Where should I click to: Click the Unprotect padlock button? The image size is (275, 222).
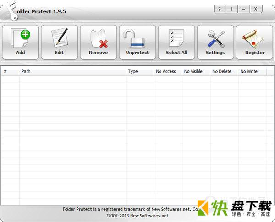coord(137,42)
